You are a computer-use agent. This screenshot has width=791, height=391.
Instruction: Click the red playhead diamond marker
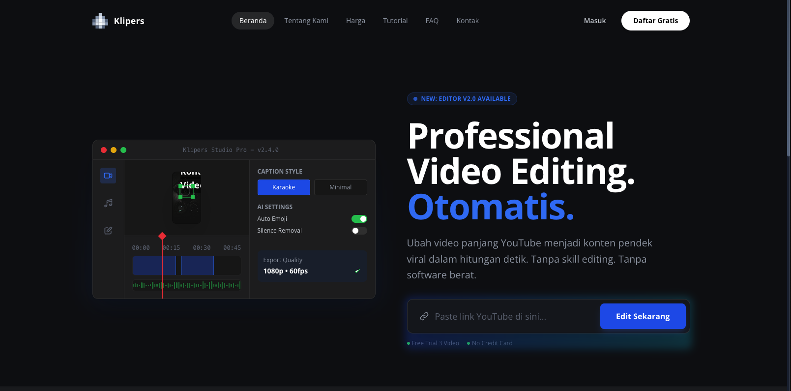[x=162, y=236]
